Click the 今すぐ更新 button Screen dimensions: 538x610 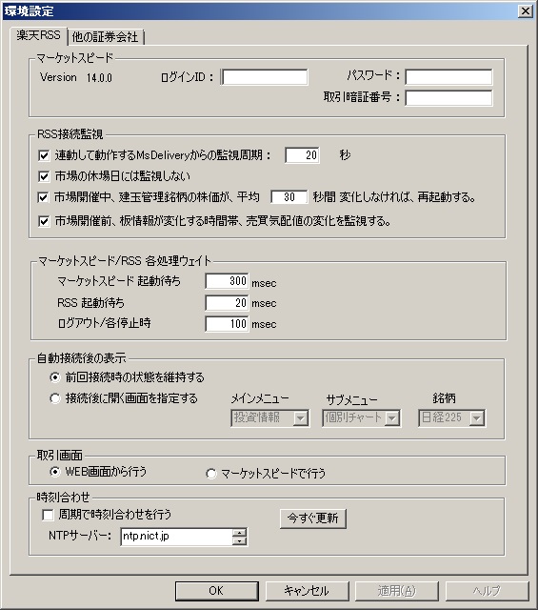click(313, 518)
